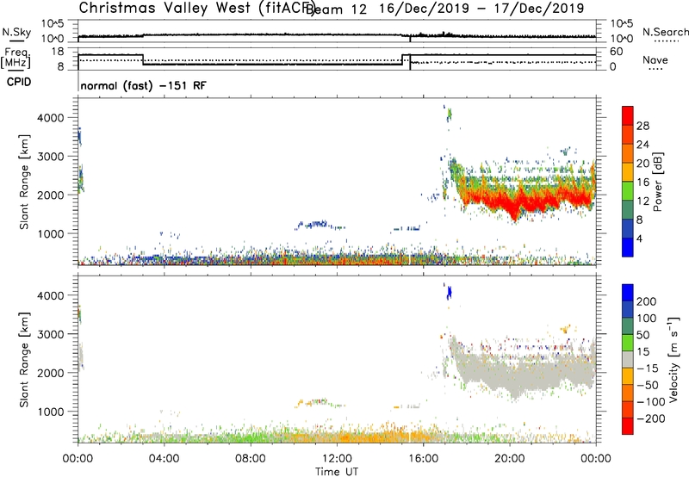Click the '20:00' time tick label
The height and width of the screenshot is (477, 689).
pos(510,459)
